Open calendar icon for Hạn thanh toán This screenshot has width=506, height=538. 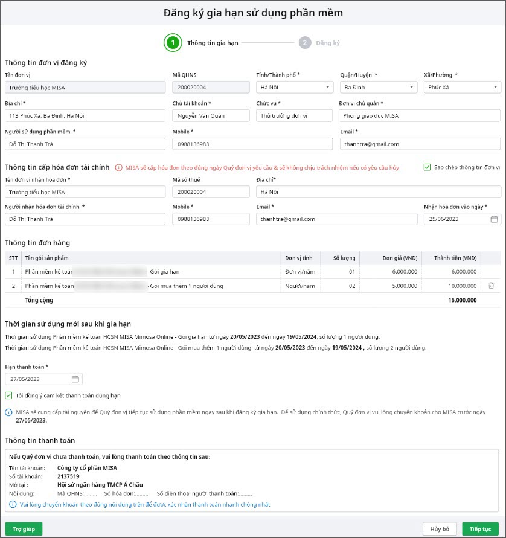pos(75,379)
